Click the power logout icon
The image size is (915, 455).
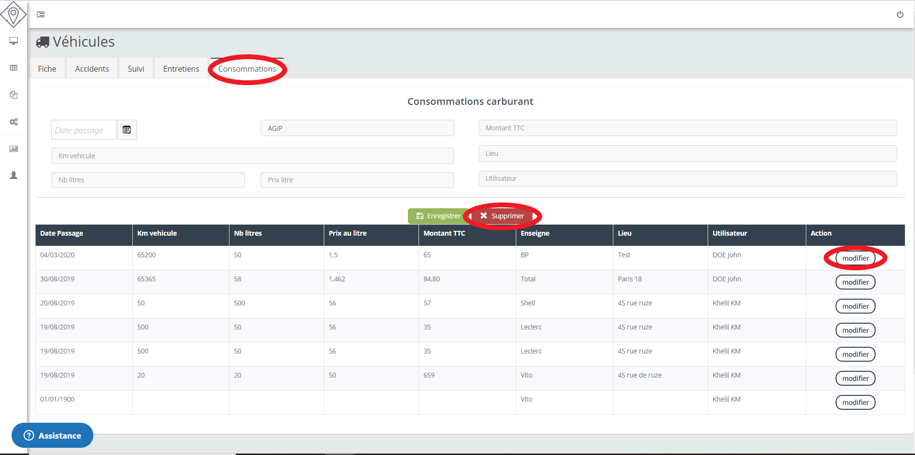pyautogui.click(x=900, y=14)
